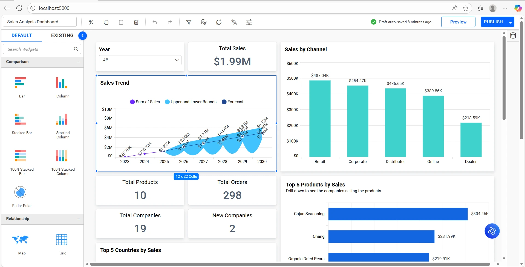The width and height of the screenshot is (525, 267).
Task: Toggle the Sum of Sales legend item
Action: (x=145, y=102)
